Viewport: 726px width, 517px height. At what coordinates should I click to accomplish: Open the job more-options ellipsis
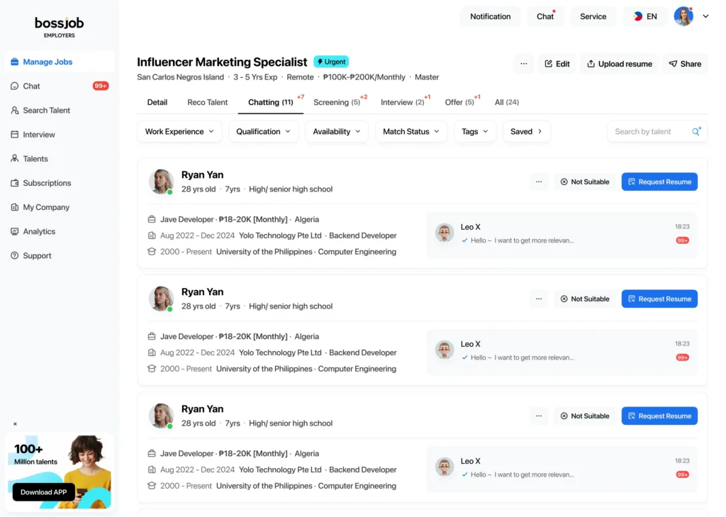[x=524, y=64]
